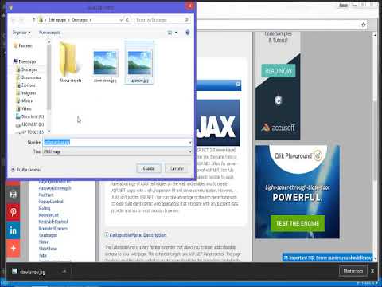Click the accusoft logo in ad
The image size is (382, 287).
pos(278,128)
